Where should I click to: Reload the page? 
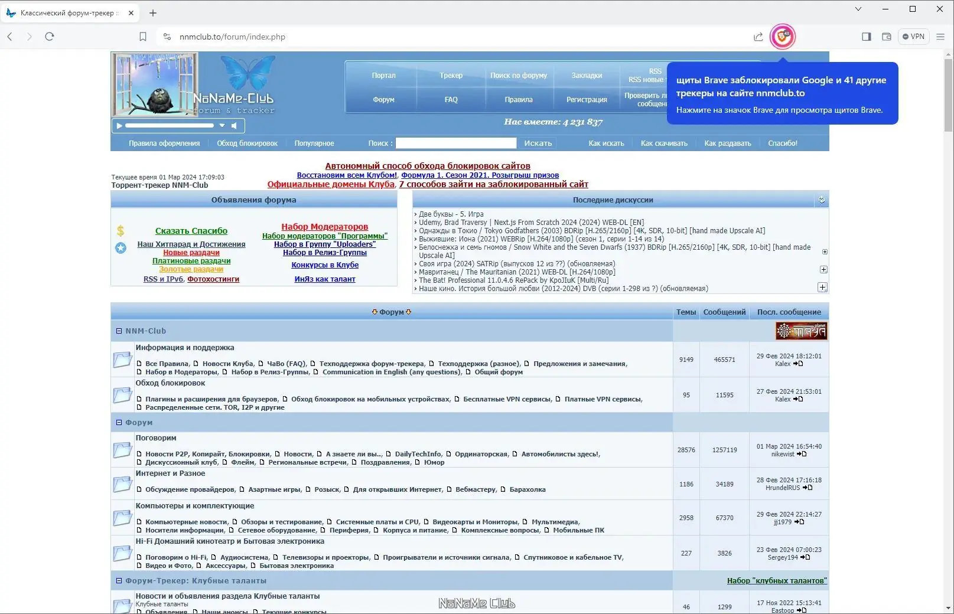pos(50,37)
